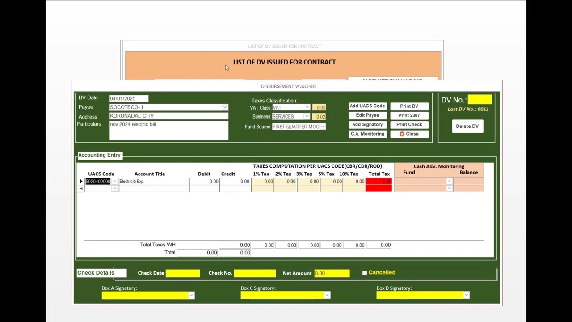The width and height of the screenshot is (572, 322).
Task: Click the Balance cell in the Electricity Exp. row
Action: (469, 182)
